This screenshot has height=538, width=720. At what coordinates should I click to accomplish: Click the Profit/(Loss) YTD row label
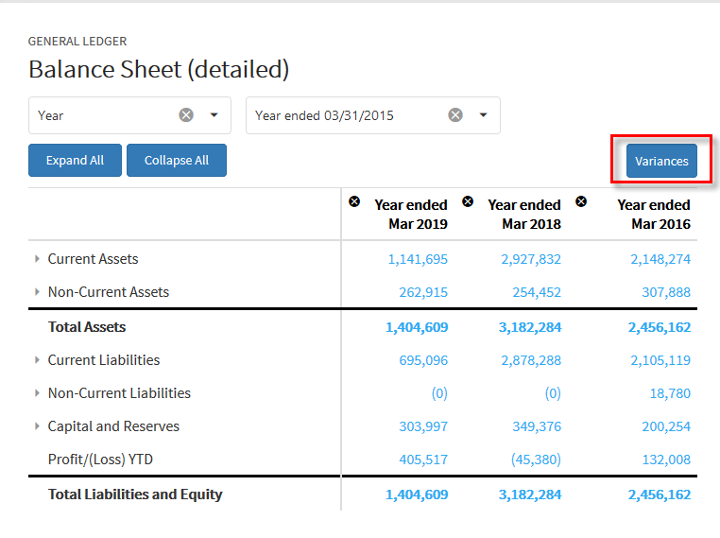pos(100,460)
